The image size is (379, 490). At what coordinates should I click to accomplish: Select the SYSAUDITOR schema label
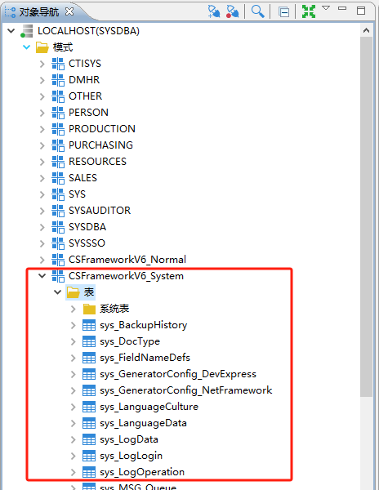point(100,211)
